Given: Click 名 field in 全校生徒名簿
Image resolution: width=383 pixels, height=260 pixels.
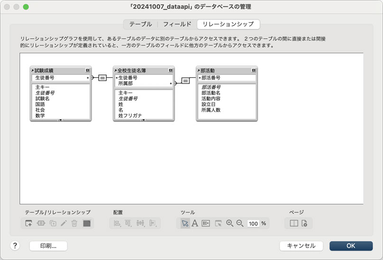Looking at the screenshot, I should [x=121, y=110].
